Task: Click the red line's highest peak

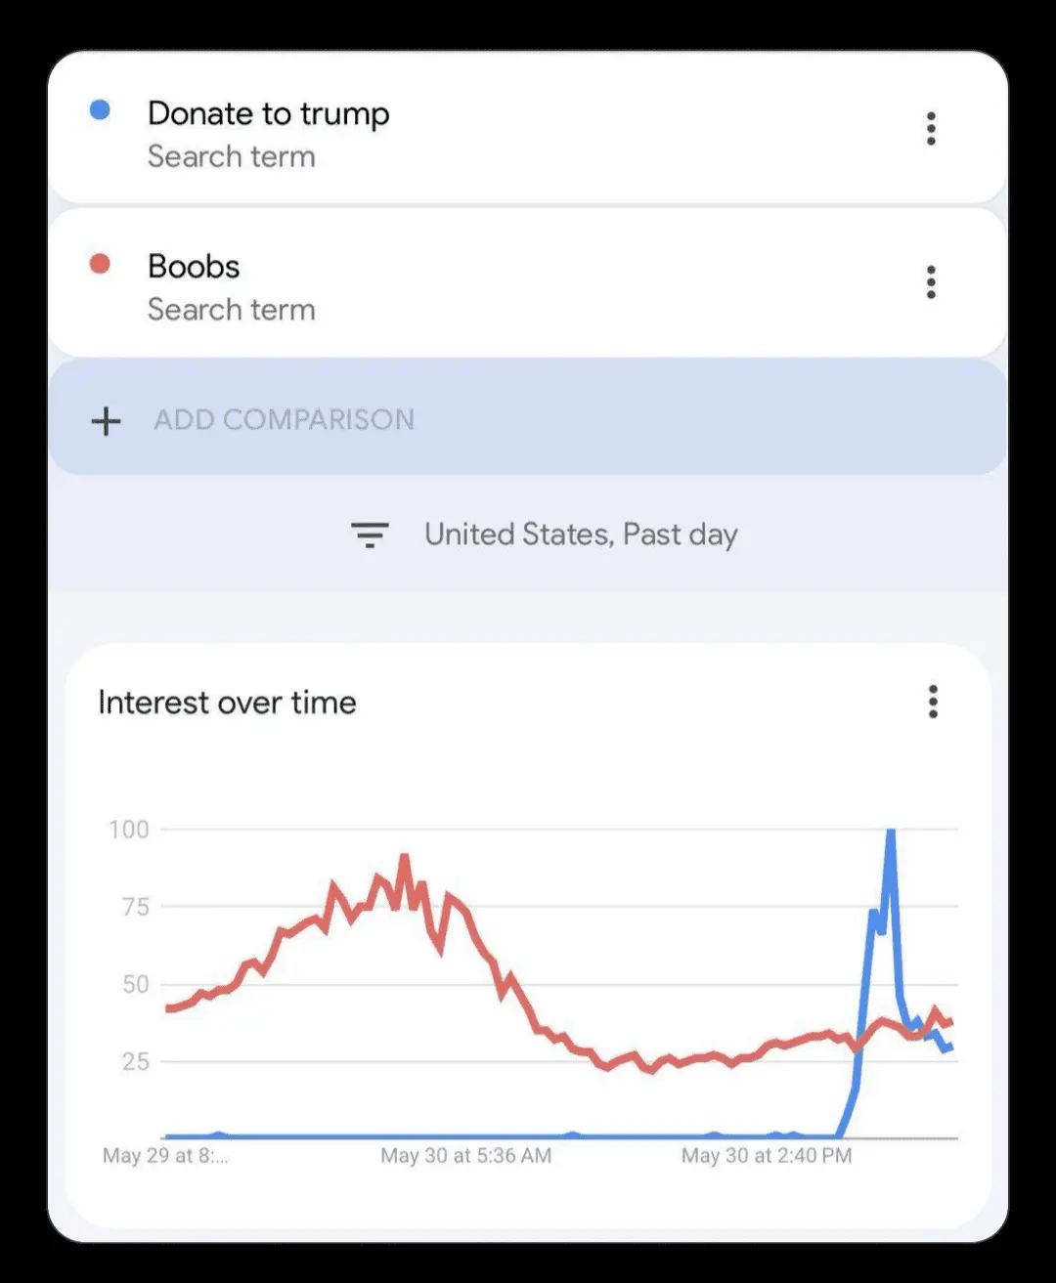Action: 404,859
